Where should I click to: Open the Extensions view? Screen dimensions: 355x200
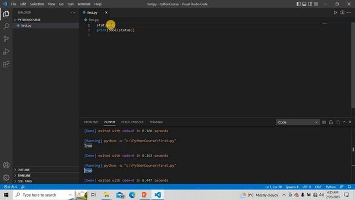[x=6, y=64]
